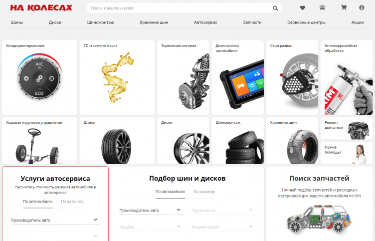Click the На Колесах logo
Screen dimensions: 375x241
click(x=41, y=8)
